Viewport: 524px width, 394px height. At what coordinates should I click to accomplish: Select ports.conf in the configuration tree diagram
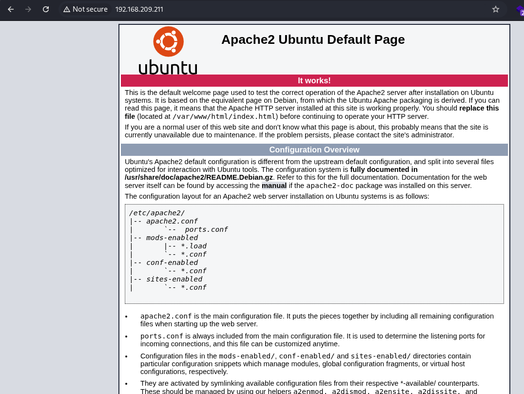coord(206,229)
